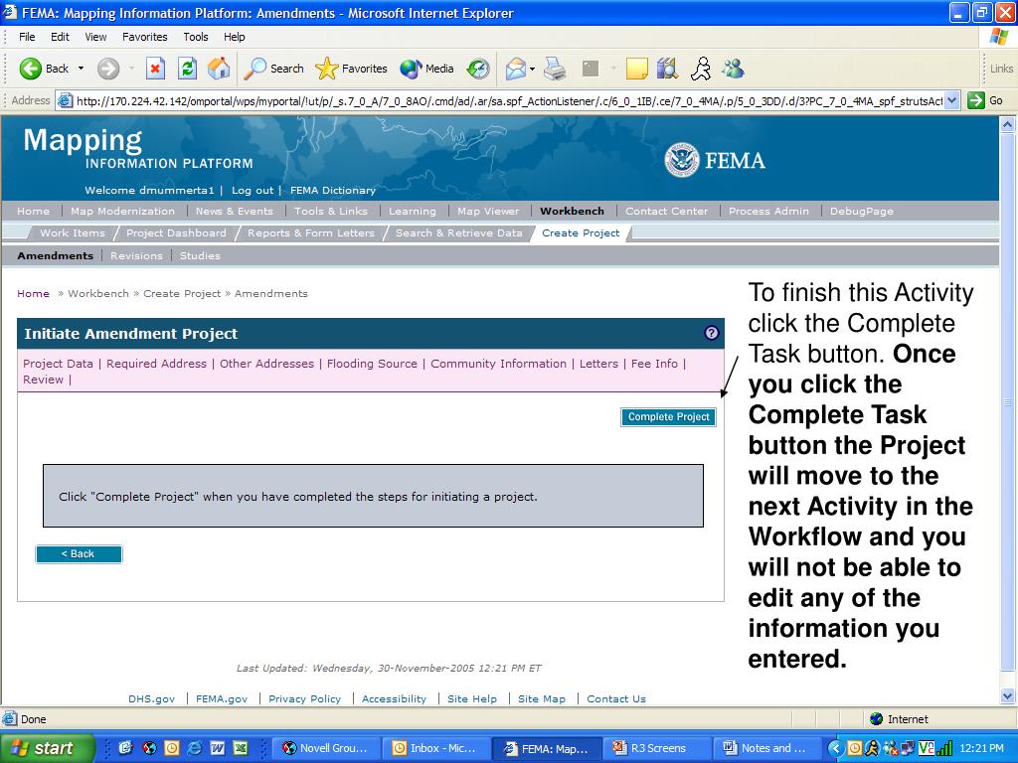1018x763 pixels.
Task: Select the Create Project sub-tab
Action: (x=581, y=232)
